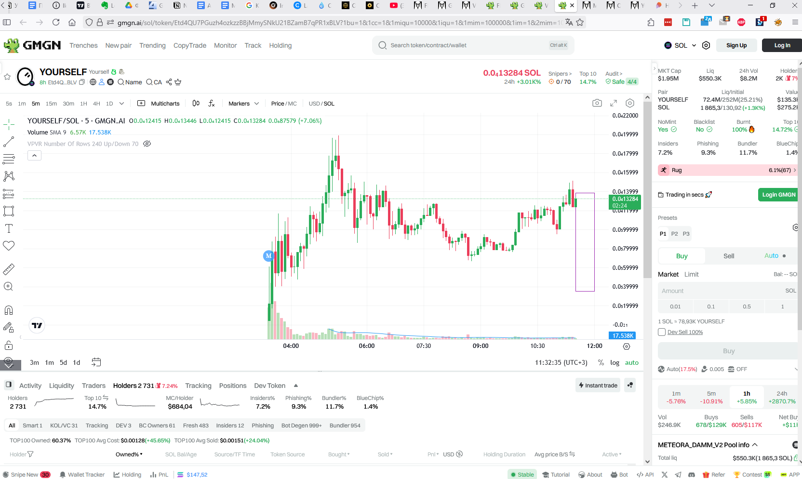
Task: Collapse the bottom panel with the triangle arrow
Action: (x=295, y=386)
